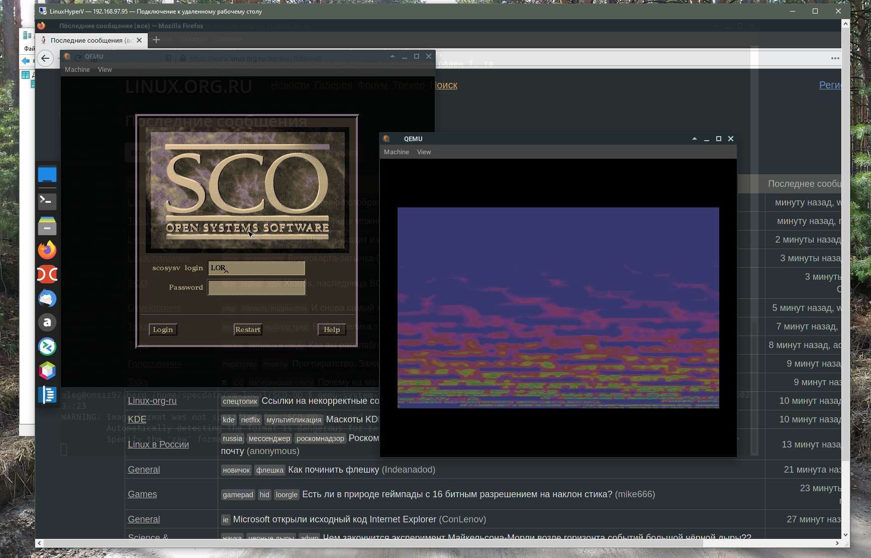Click the gamepad tag

coord(238,495)
